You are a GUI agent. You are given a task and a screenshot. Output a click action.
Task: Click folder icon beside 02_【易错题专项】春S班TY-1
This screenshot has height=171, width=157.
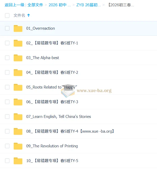tap(18, 43)
